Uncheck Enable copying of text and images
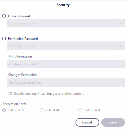127x131 pixels. 10,93
